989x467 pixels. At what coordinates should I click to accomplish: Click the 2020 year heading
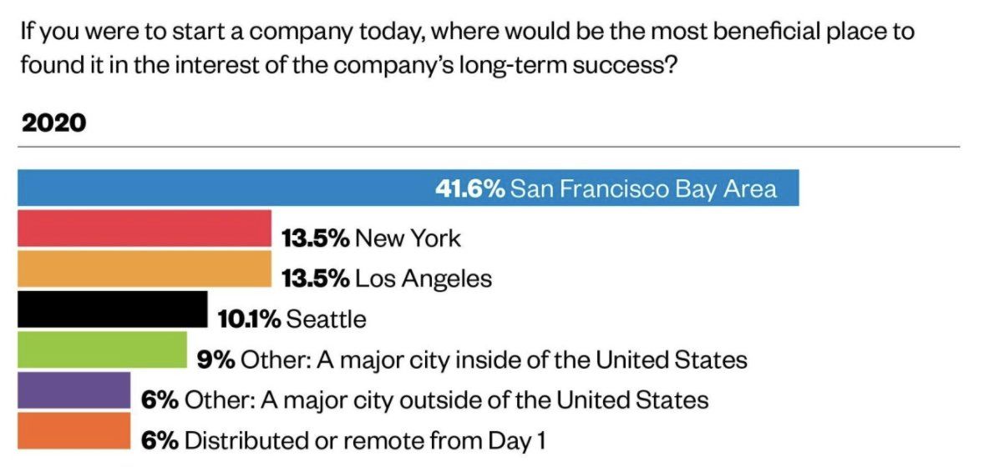(x=53, y=124)
